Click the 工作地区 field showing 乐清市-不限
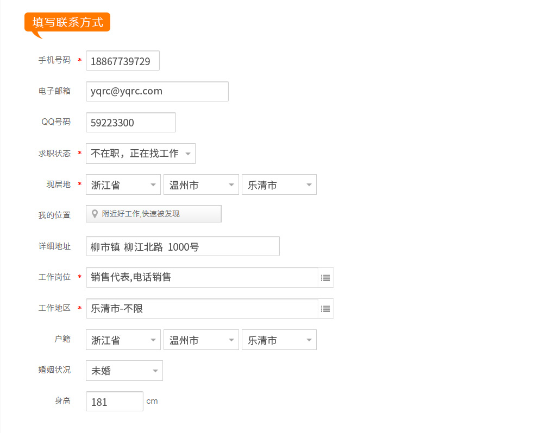This screenshot has width=533, height=433. tap(202, 308)
